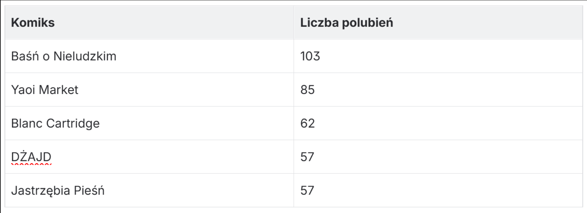
Task: Click the word "Baśń" in the first row
Action: pos(25,56)
